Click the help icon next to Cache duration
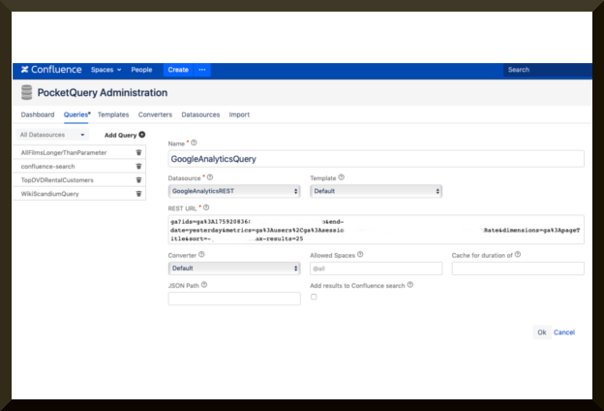The image size is (604, 411). point(518,255)
